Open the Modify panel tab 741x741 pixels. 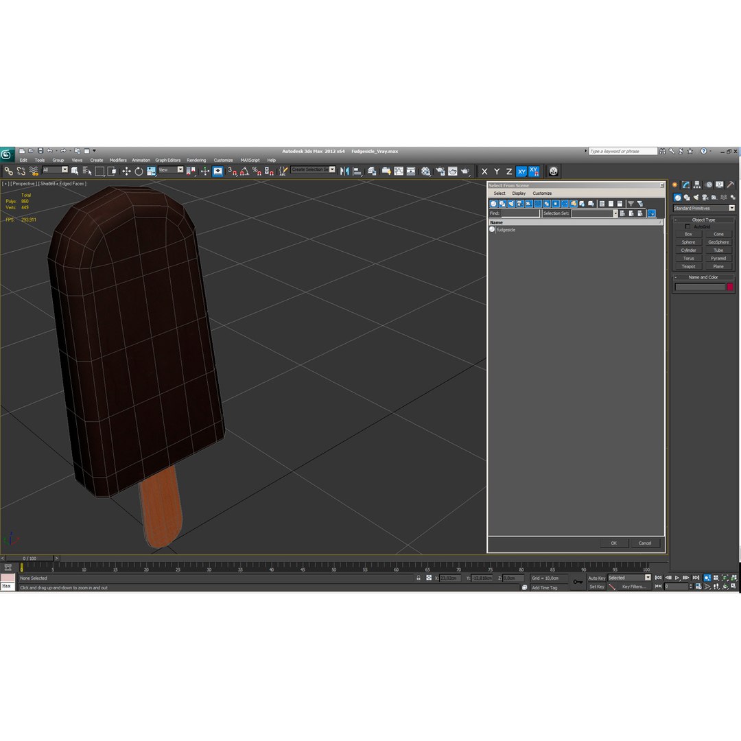pyautogui.click(x=685, y=185)
